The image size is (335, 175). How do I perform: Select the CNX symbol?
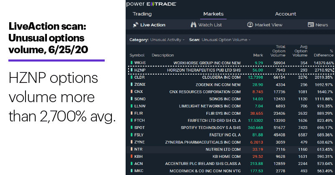pos(139,91)
